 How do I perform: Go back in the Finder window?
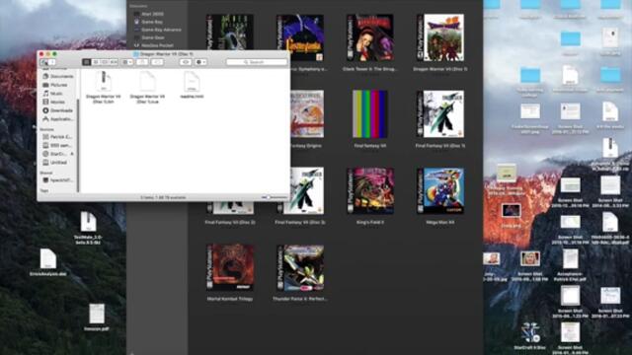click(x=43, y=62)
